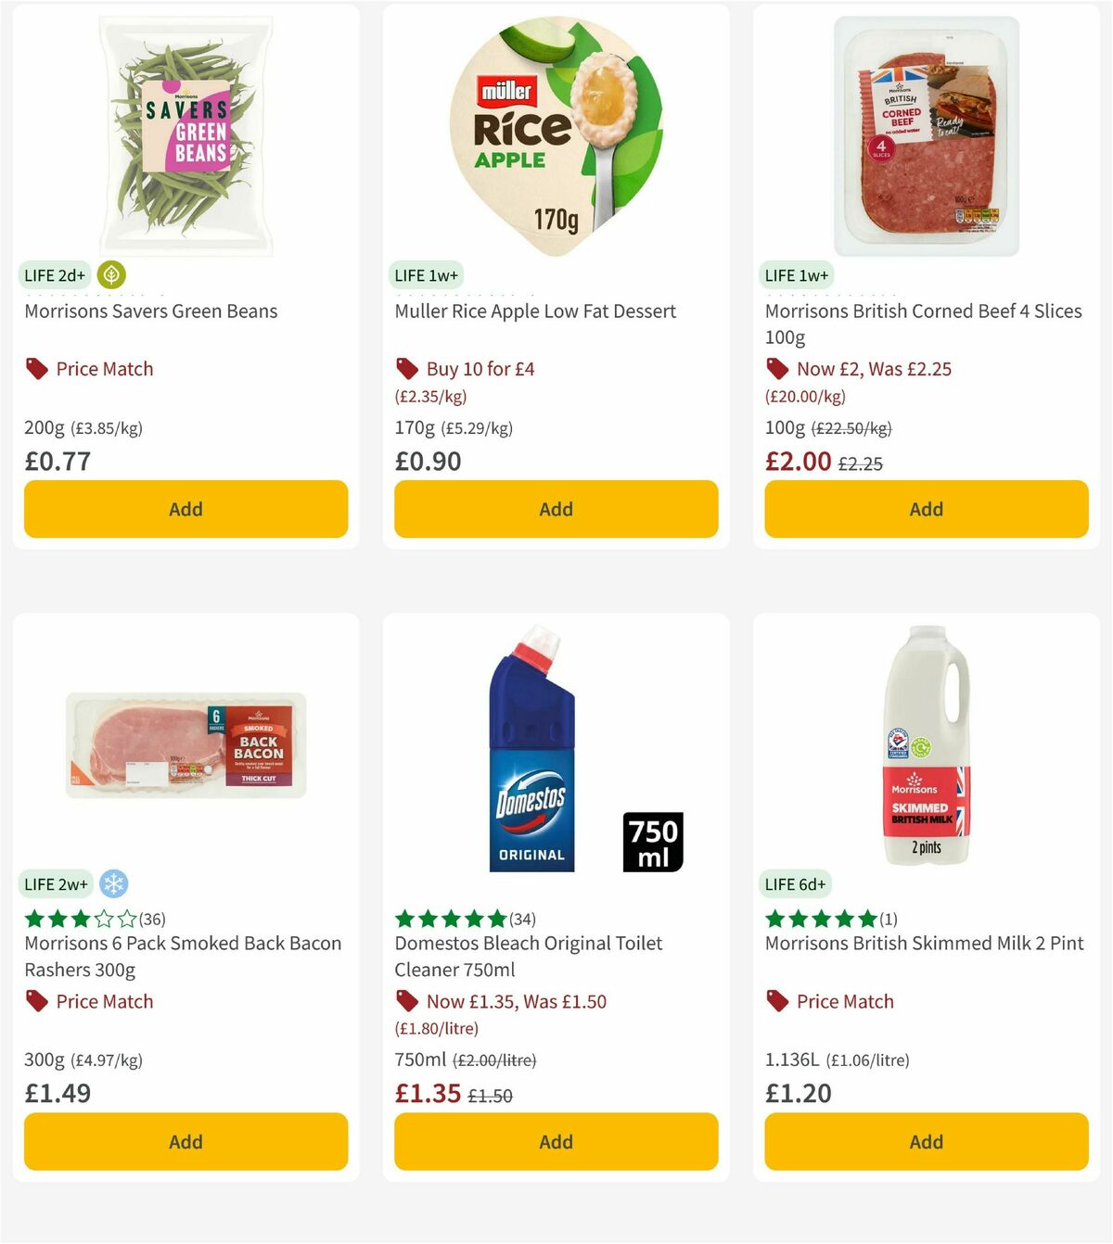Click the snowflake frozen icon on Back Bacon
The width and height of the screenshot is (1113, 1244).
pos(113,884)
